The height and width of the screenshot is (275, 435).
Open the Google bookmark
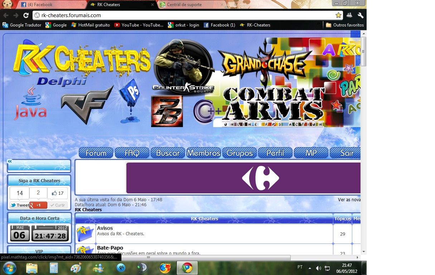(56, 25)
